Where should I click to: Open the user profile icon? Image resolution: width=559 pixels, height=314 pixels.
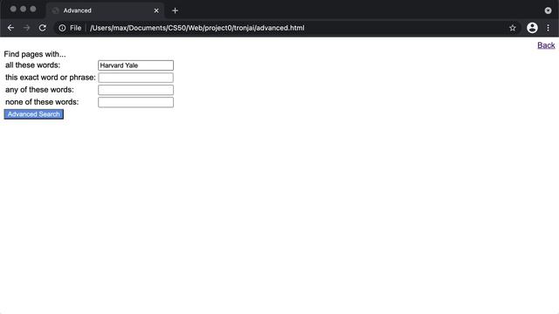(x=532, y=28)
